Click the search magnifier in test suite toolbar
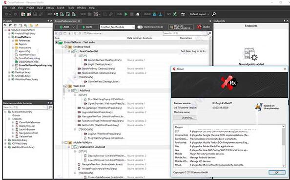This screenshot has width=290, height=180. 209,33
